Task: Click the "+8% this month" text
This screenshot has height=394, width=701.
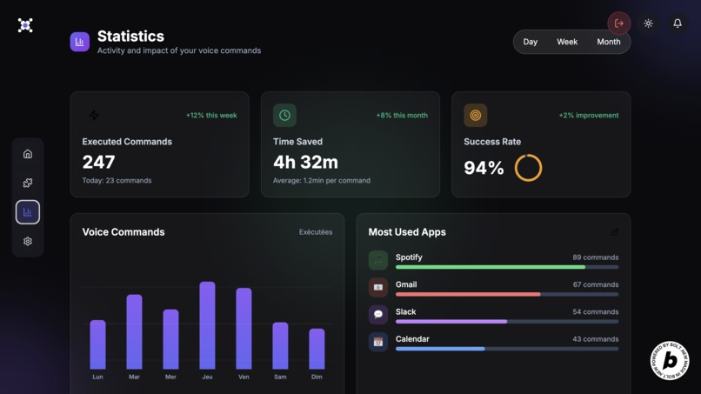Action: [402, 116]
